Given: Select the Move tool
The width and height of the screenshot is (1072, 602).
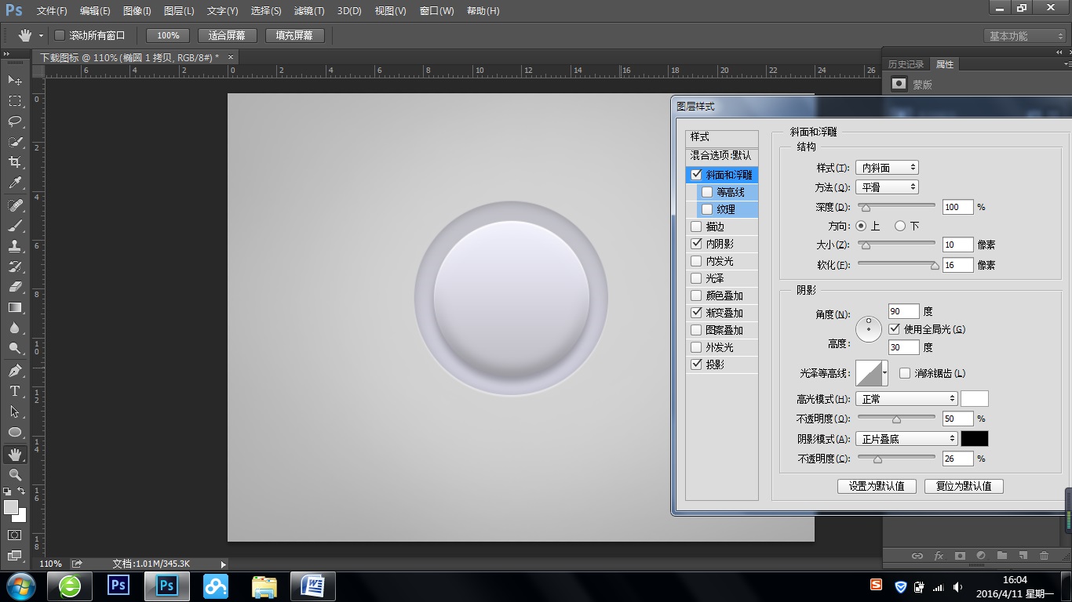Looking at the screenshot, I should pos(15,81).
